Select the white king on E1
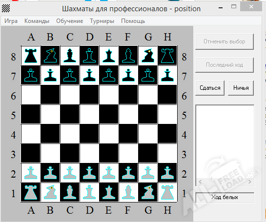Screen dimensions: 266x222 pos(109,192)
